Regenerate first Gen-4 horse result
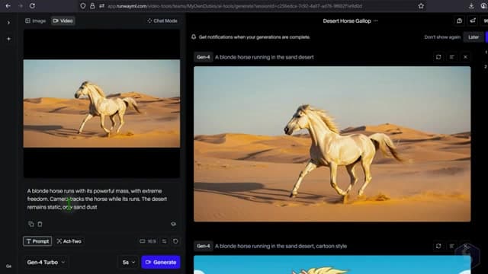The width and height of the screenshot is (488, 274). tap(438, 57)
